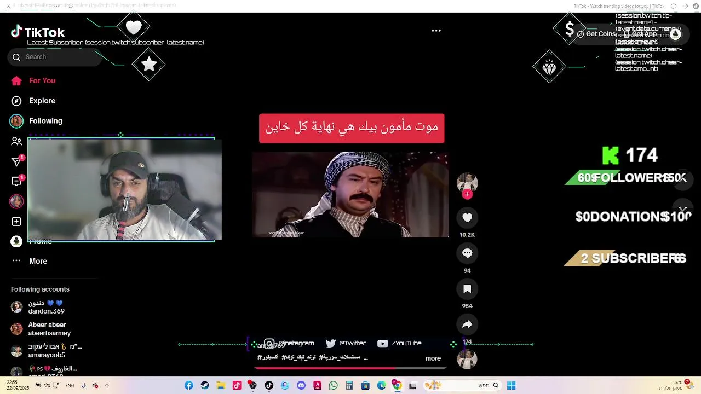
Task: Focus the TikTok Search field
Action: pos(55,57)
